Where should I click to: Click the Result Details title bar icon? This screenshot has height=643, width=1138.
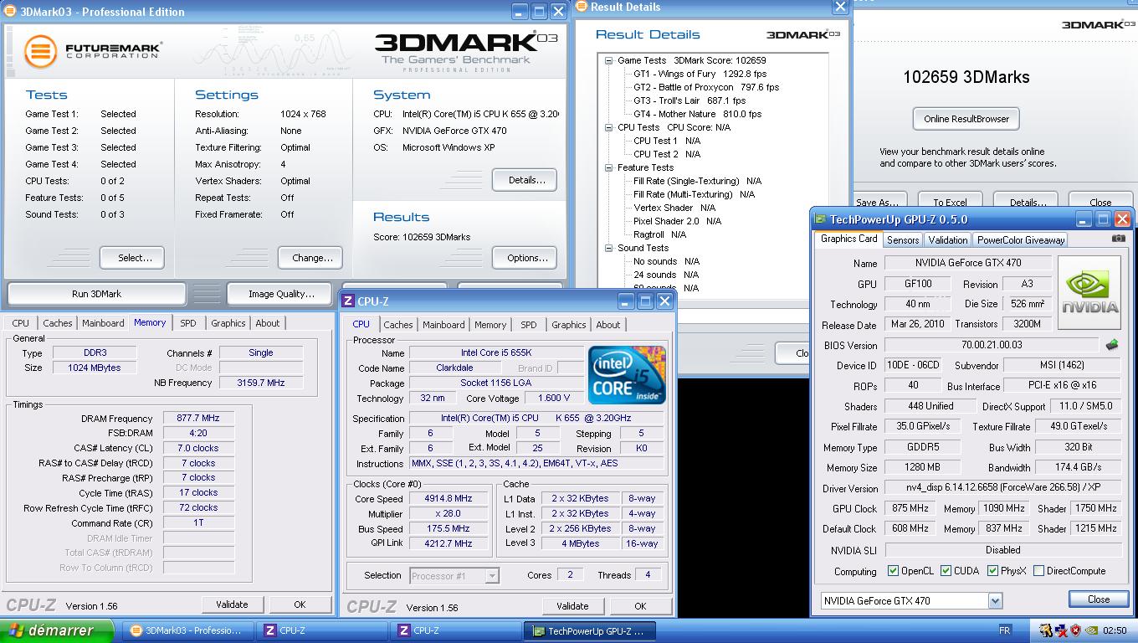point(582,7)
